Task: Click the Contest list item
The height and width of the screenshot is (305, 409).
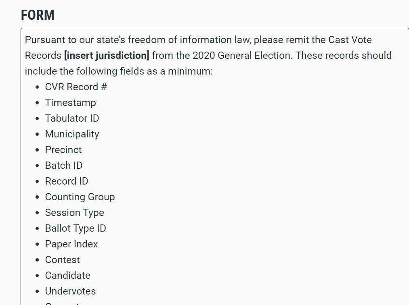Action: tap(62, 260)
